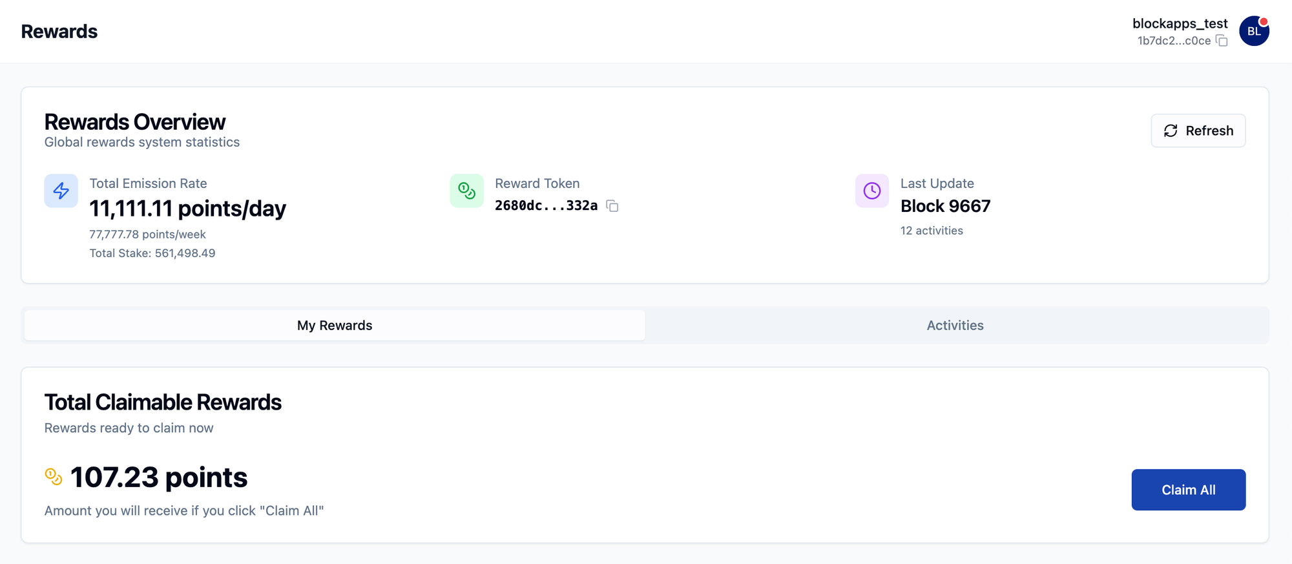The height and width of the screenshot is (564, 1292).
Task: Click the 107.23 points claimable amount
Action: pyautogui.click(x=158, y=477)
